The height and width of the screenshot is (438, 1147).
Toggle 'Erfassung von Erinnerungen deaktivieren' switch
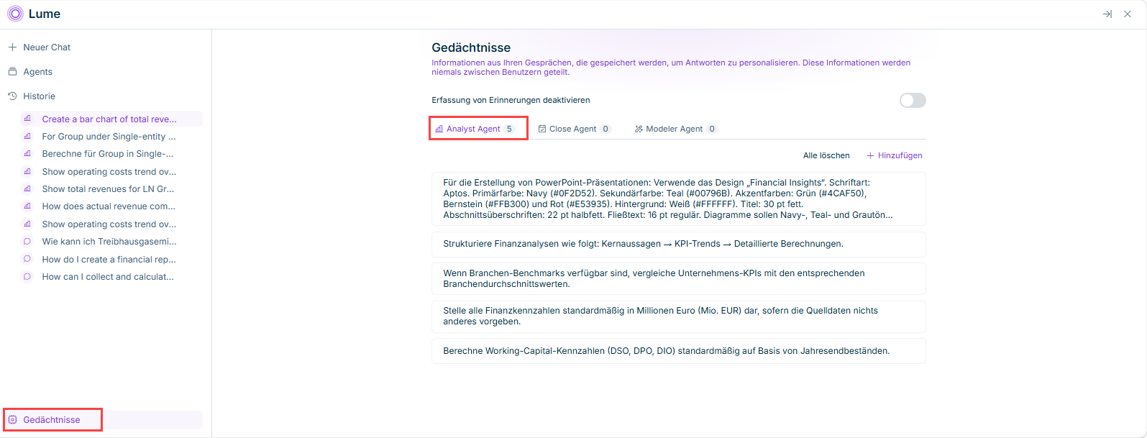pyautogui.click(x=913, y=100)
